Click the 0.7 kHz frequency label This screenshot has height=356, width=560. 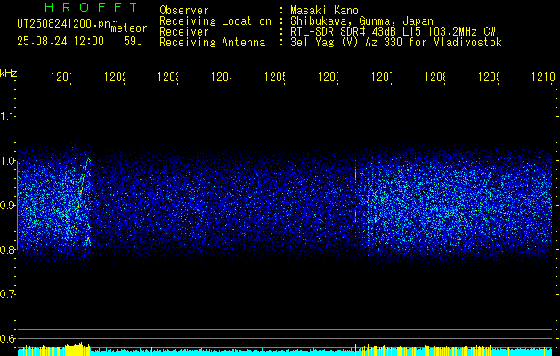[x=7, y=295]
